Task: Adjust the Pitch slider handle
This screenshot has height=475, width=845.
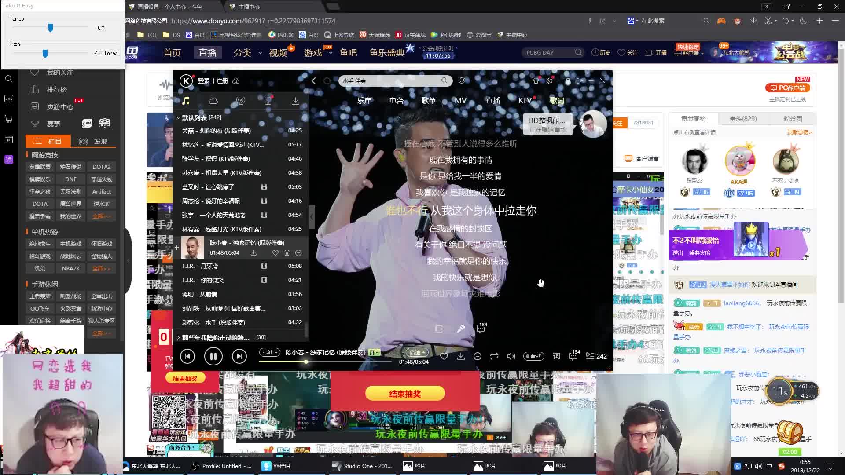Action: 45,53
